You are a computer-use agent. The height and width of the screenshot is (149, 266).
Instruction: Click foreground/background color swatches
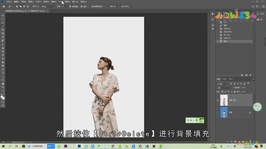(x=3, y=97)
